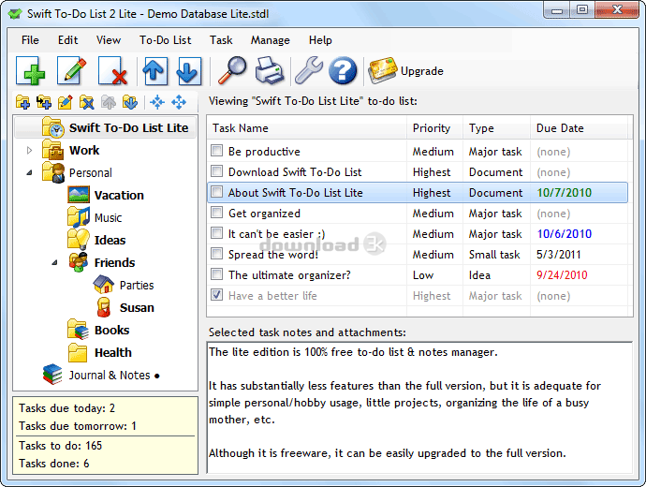This screenshot has width=646, height=487.
Task: Add new to-do list folder icon
Action: click(x=22, y=102)
